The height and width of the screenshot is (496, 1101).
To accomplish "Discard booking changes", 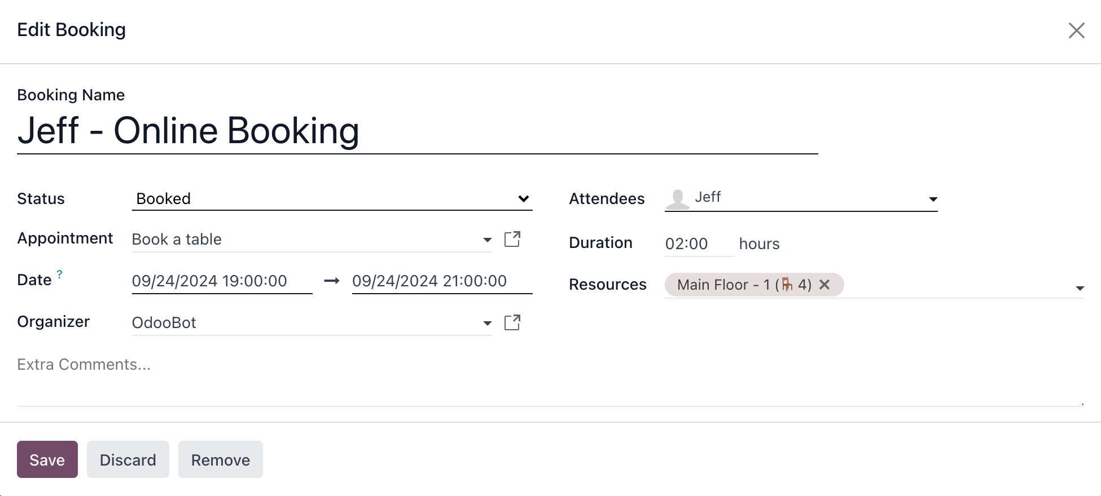I will click(x=128, y=459).
